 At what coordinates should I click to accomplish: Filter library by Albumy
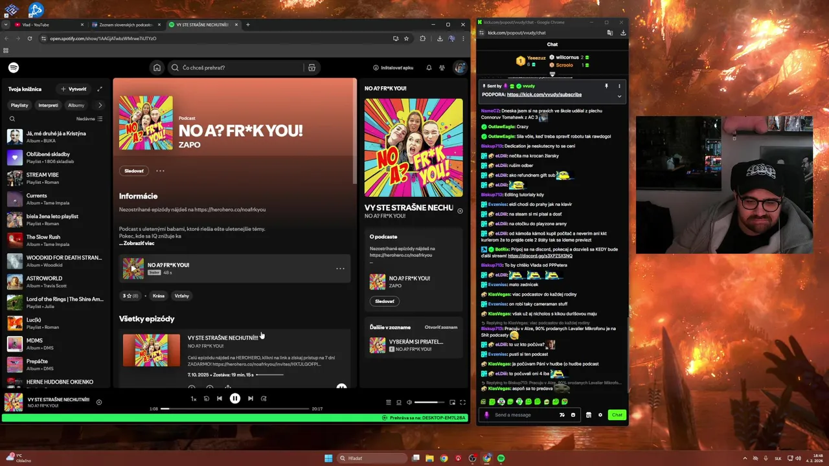pos(76,105)
